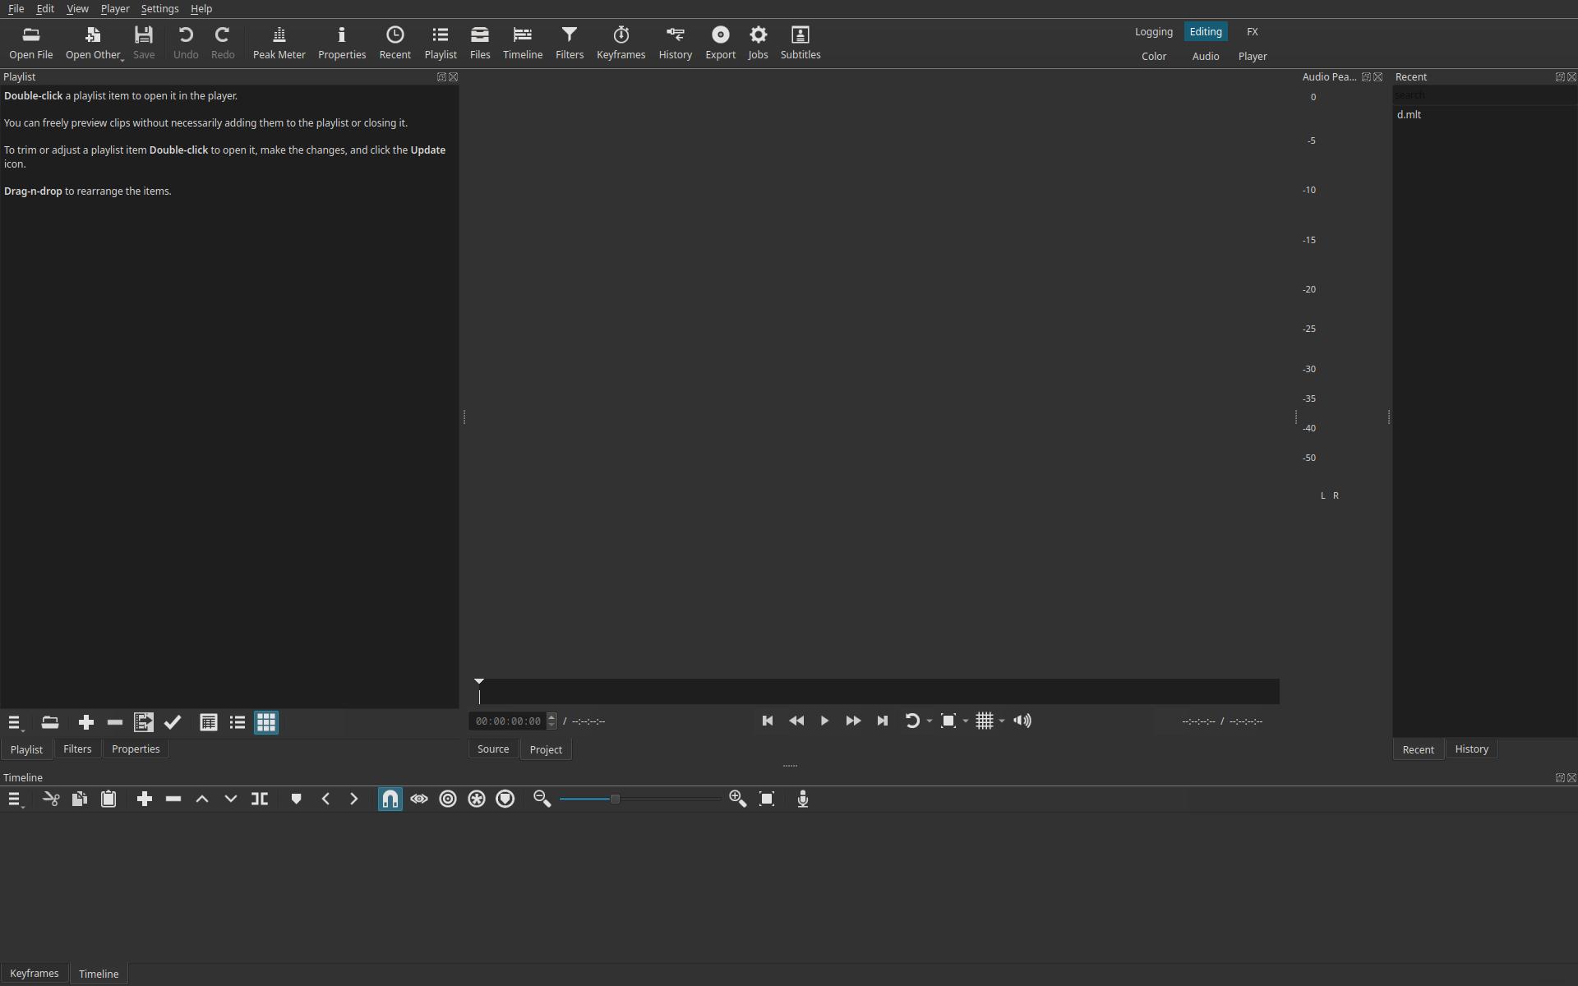
Task: Toggle Scrub While Dragging in timeline
Action: [x=419, y=799]
